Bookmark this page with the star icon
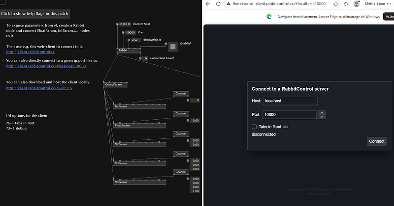The width and height of the screenshot is (394, 206). (336, 4)
